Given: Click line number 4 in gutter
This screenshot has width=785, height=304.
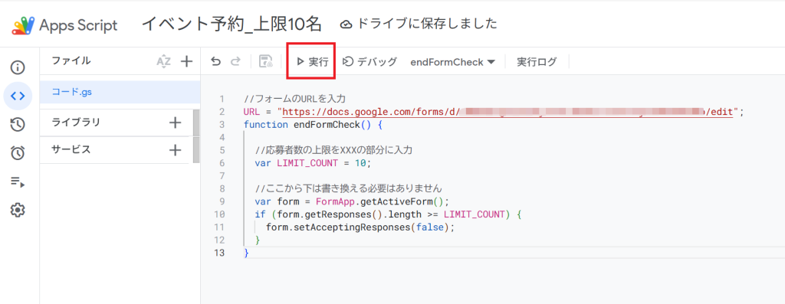Looking at the screenshot, I should coord(222,138).
